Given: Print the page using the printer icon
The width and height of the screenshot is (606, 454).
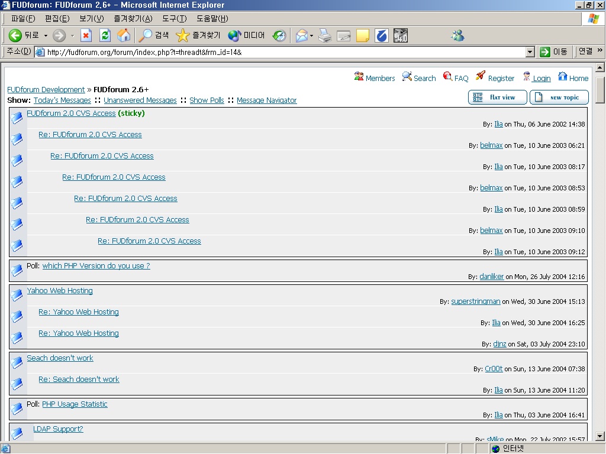Looking at the screenshot, I should (x=325, y=35).
